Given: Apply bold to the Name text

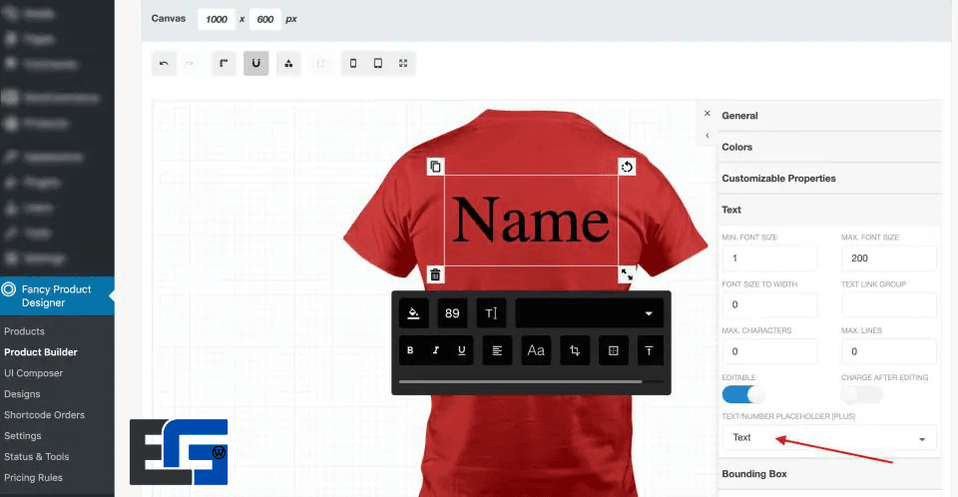Looking at the screenshot, I should 410,350.
